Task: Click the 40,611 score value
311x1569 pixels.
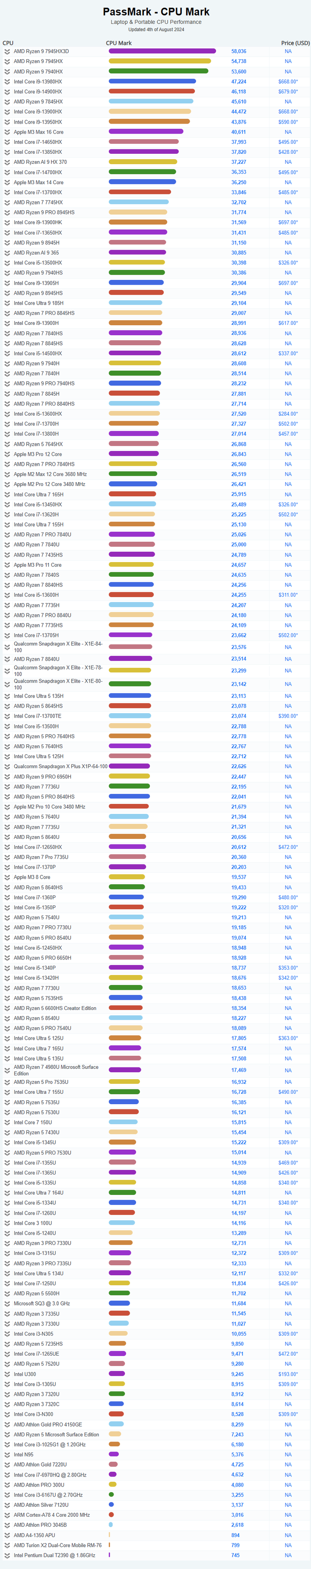Action: 238,132
